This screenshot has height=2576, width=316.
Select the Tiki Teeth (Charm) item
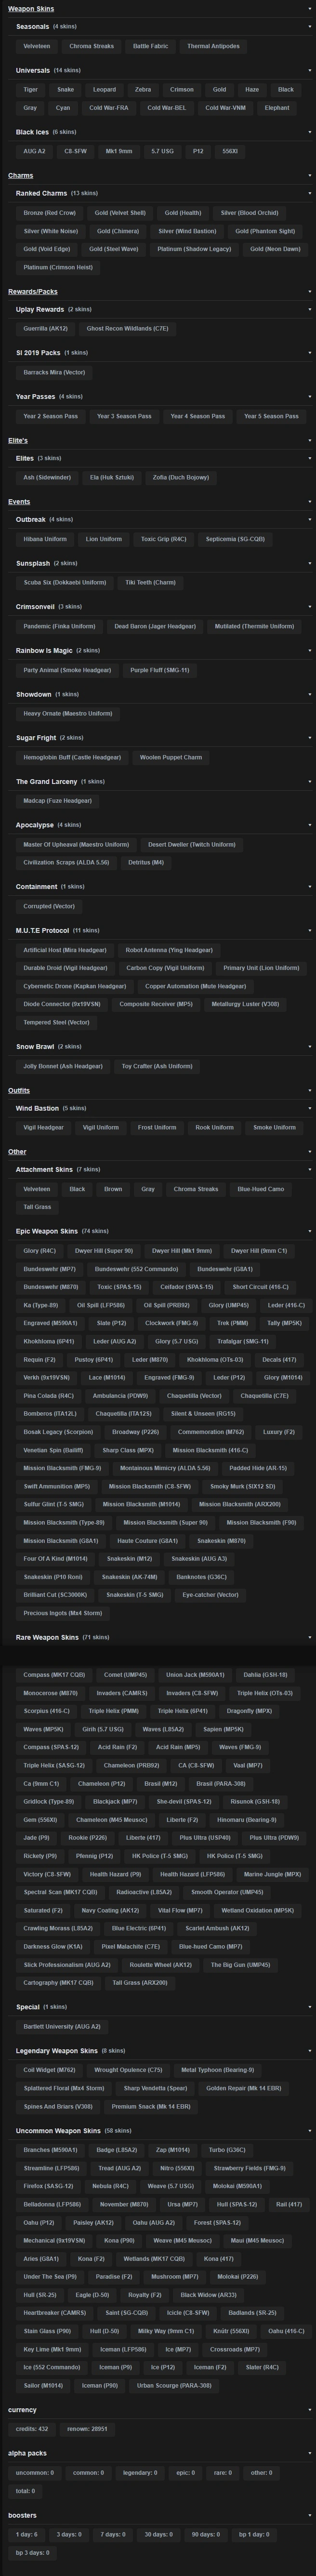click(150, 582)
